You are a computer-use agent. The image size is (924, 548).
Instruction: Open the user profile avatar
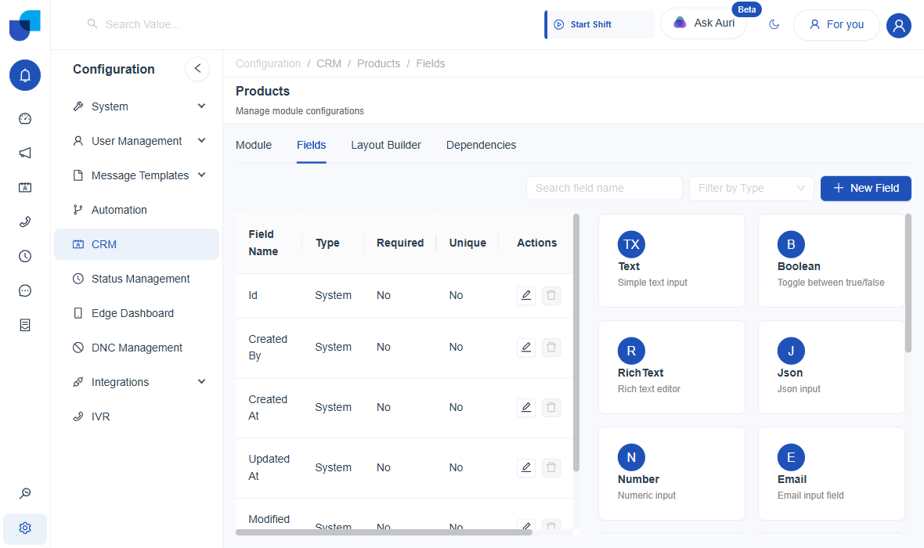(899, 25)
